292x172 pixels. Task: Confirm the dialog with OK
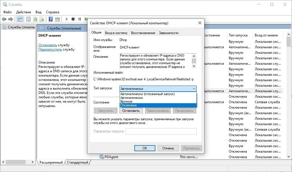click(x=145, y=148)
